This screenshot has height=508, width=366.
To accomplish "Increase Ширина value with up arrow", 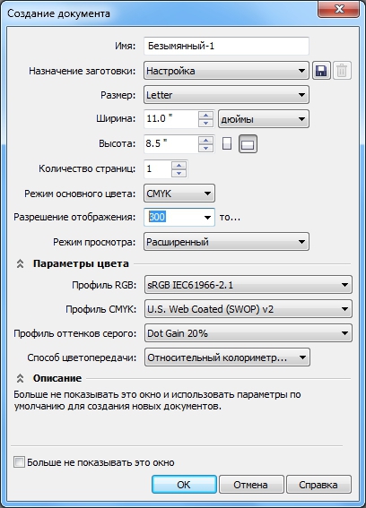I will [205, 115].
